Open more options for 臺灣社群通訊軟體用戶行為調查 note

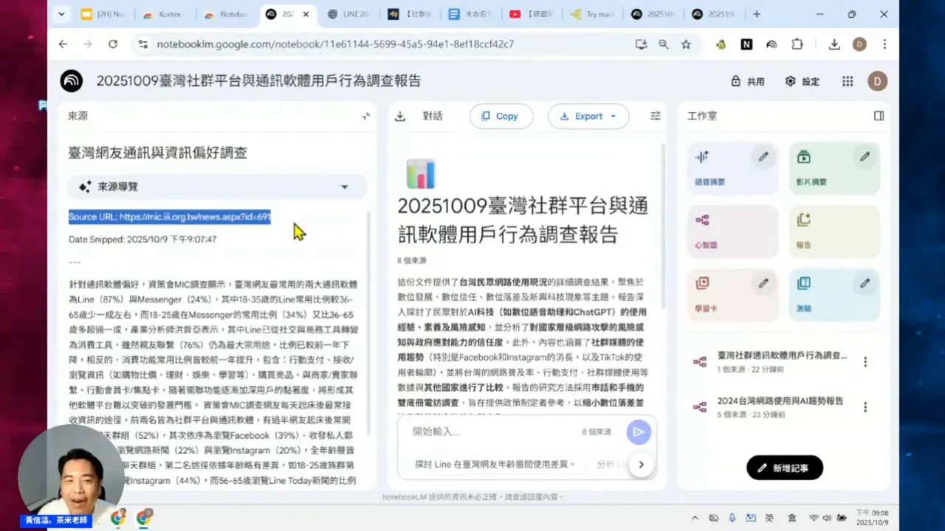click(865, 361)
